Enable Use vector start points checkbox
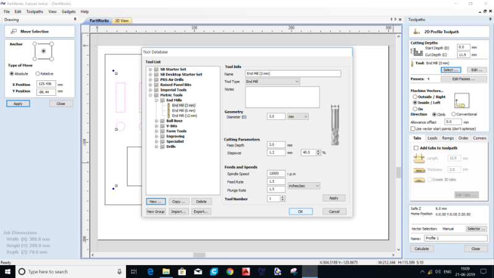Screen dimensions: 494x278 coord(412,128)
